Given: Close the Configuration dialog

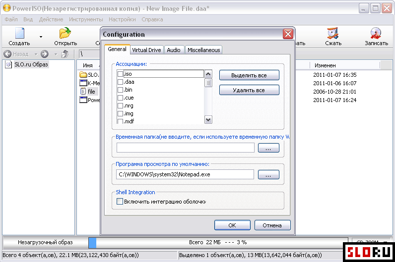Looking at the screenshot, I should pyautogui.click(x=288, y=34).
